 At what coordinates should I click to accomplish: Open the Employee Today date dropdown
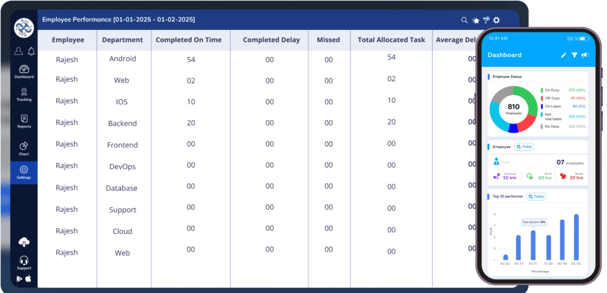(525, 147)
